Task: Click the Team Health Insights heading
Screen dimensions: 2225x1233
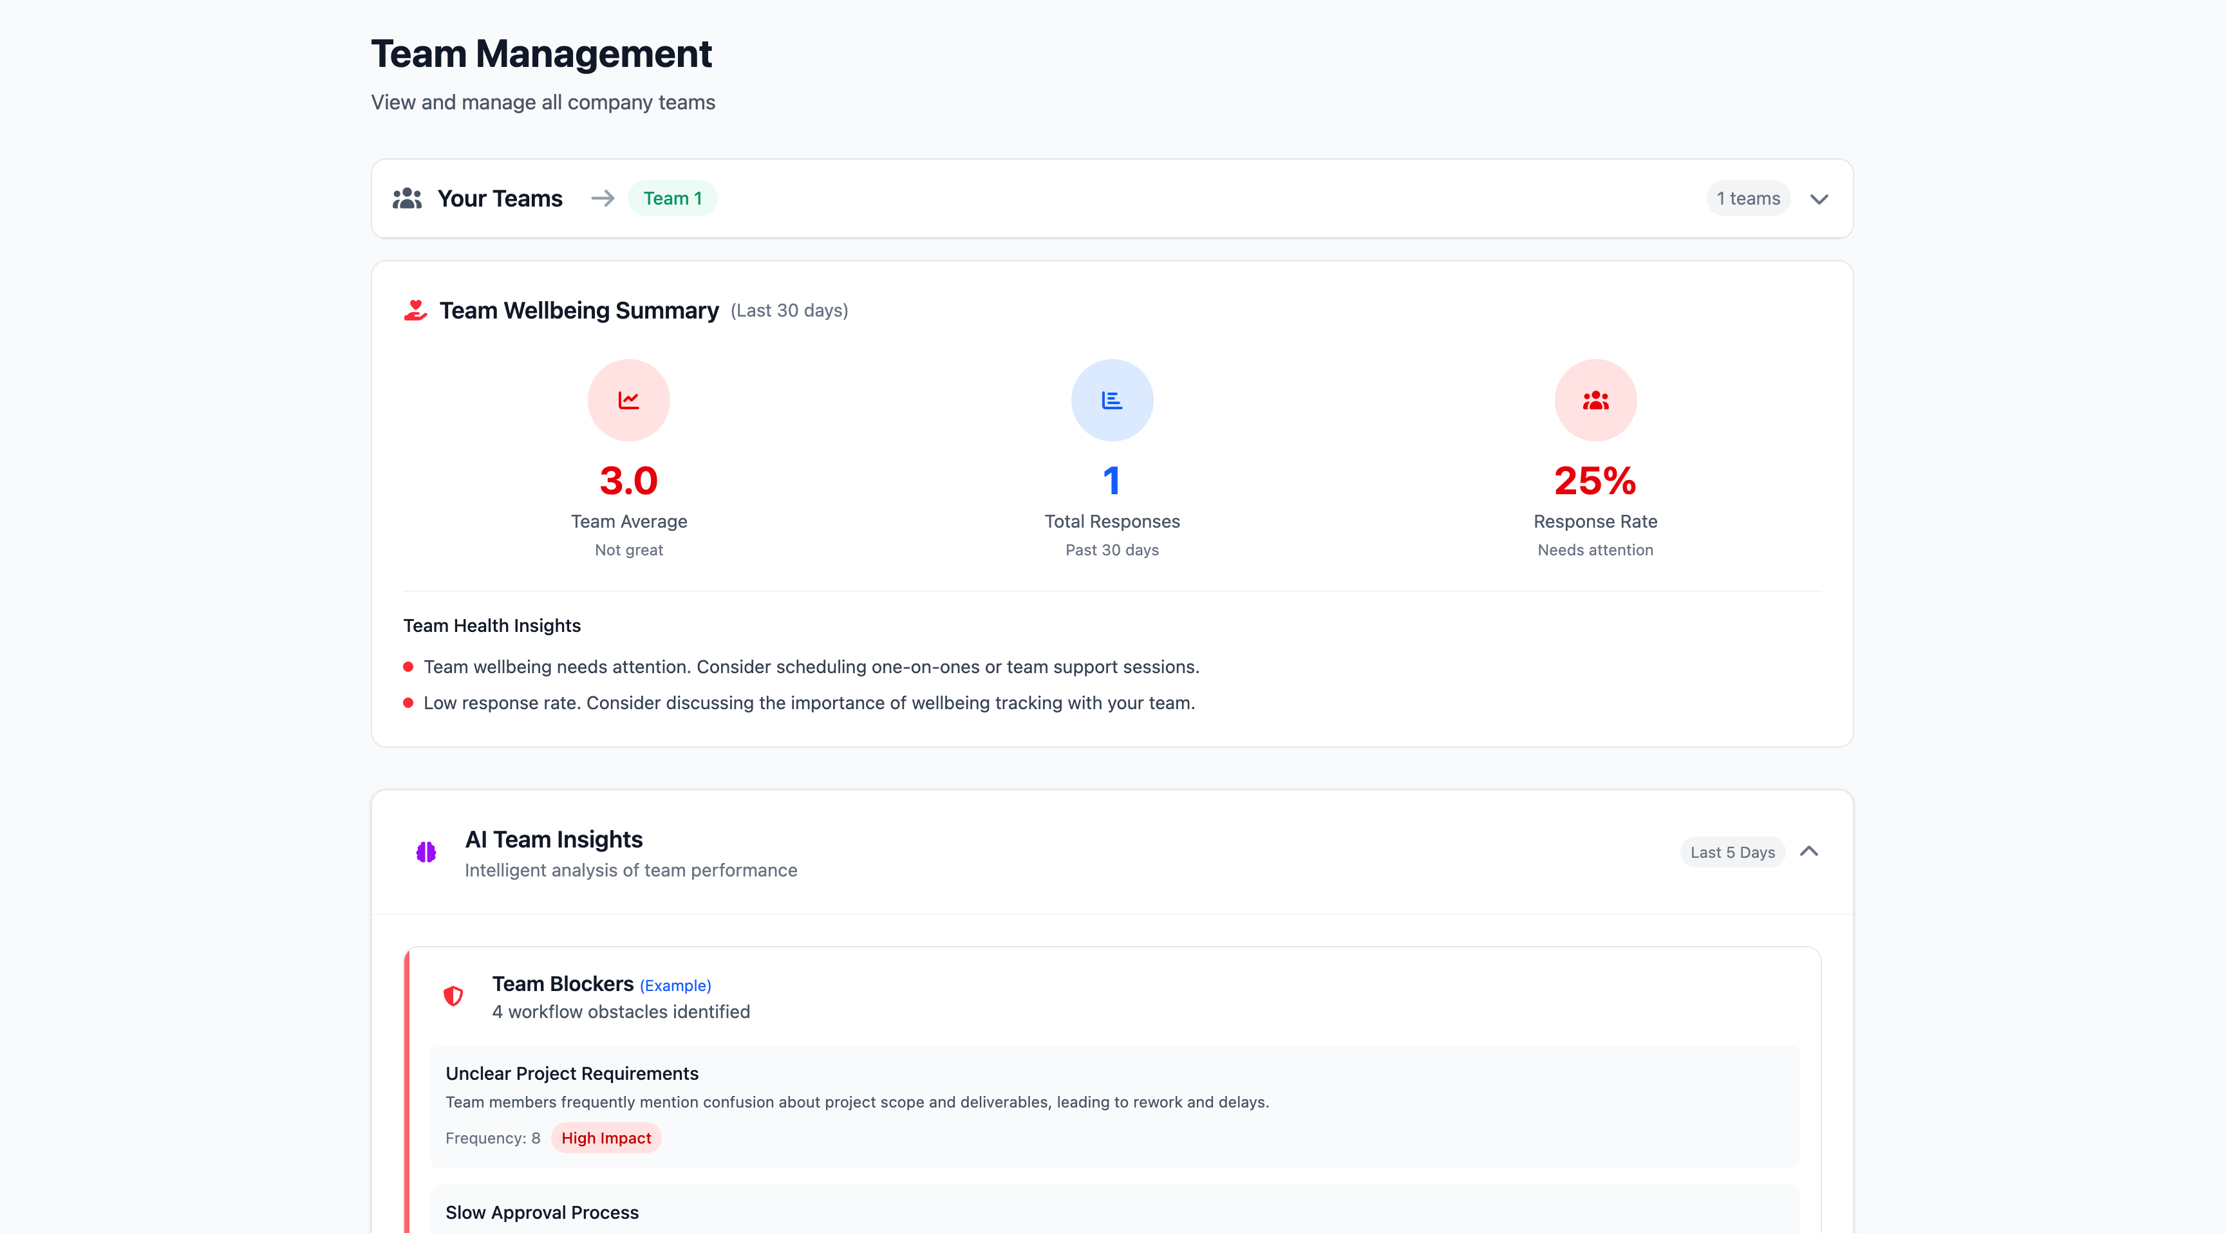Action: pyautogui.click(x=491, y=626)
